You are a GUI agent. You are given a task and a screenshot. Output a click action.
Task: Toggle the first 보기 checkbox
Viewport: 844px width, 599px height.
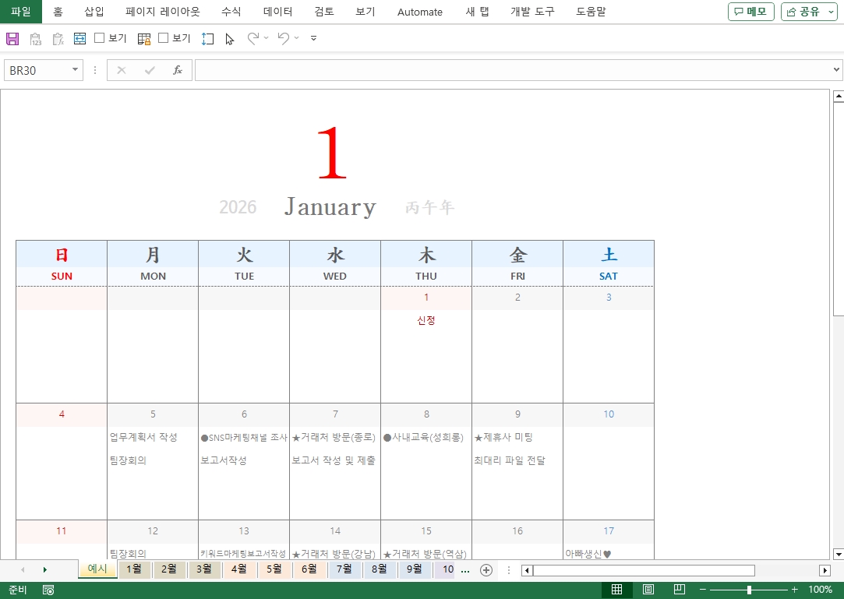[100, 38]
